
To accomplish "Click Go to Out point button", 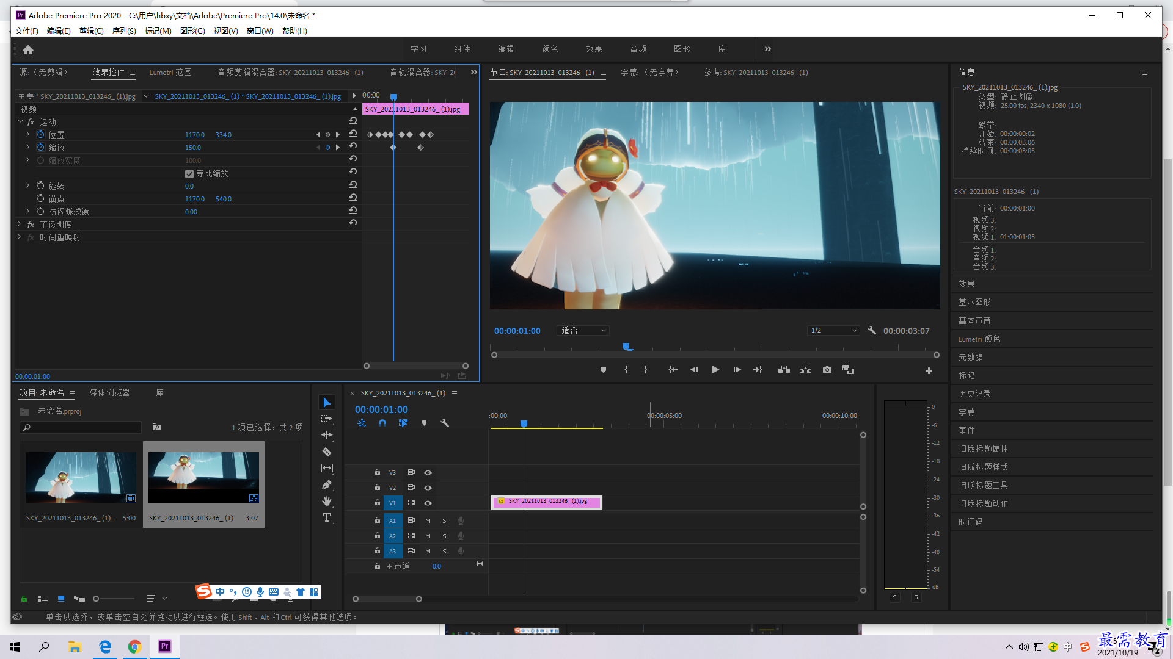I will (x=758, y=370).
